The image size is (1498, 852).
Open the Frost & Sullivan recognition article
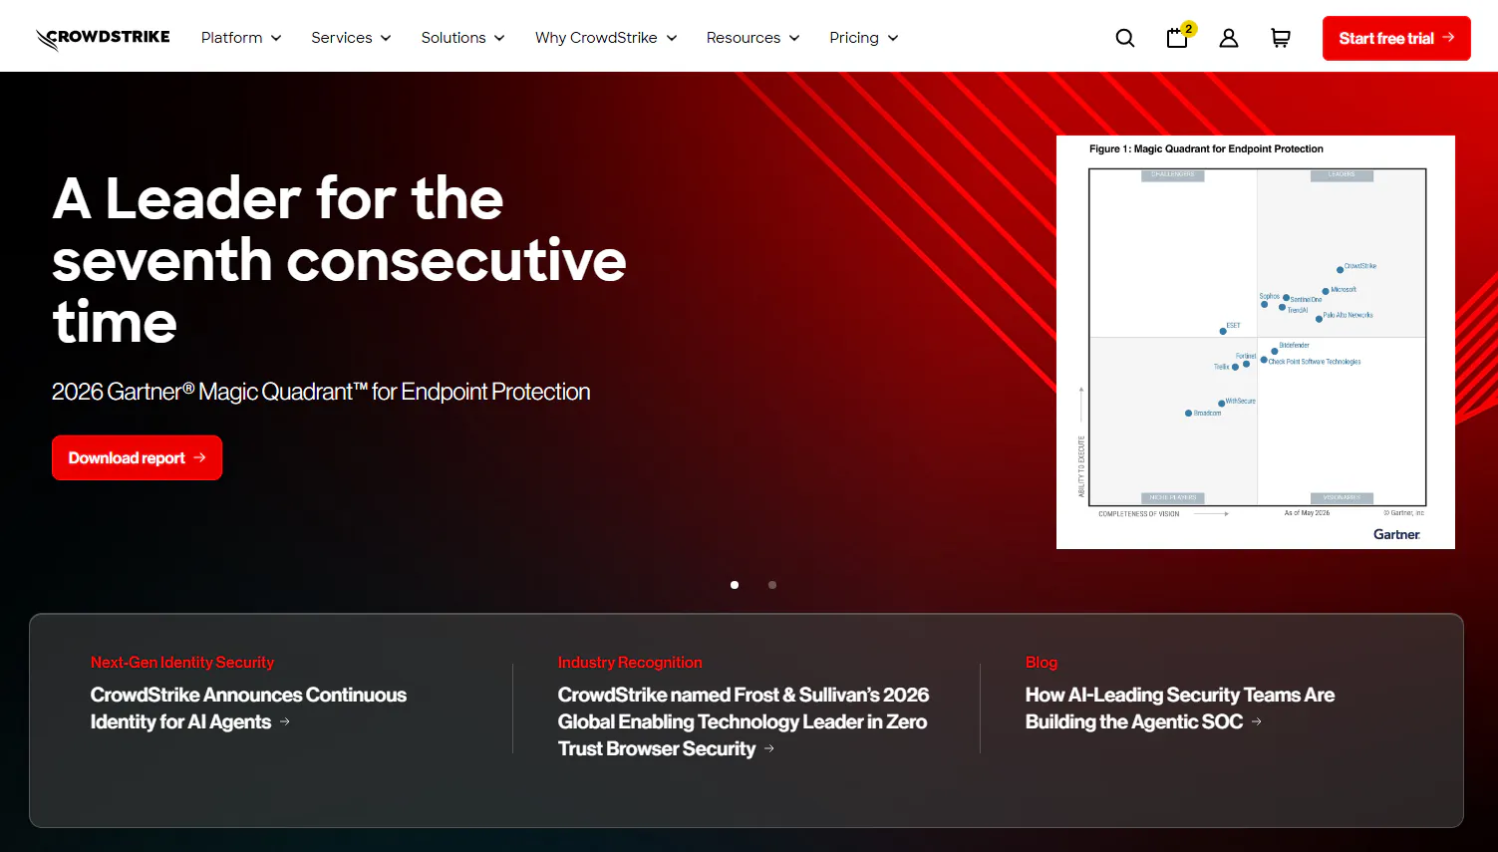tap(744, 721)
